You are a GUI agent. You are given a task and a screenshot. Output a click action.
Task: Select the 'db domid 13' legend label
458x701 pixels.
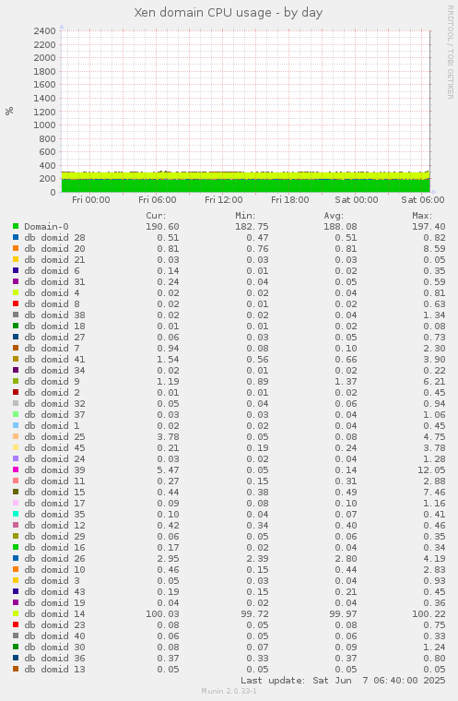point(54,670)
